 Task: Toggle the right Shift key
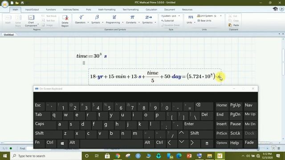coord(201,134)
